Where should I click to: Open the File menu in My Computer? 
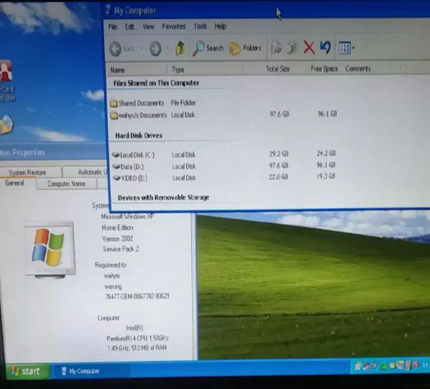coord(112,27)
